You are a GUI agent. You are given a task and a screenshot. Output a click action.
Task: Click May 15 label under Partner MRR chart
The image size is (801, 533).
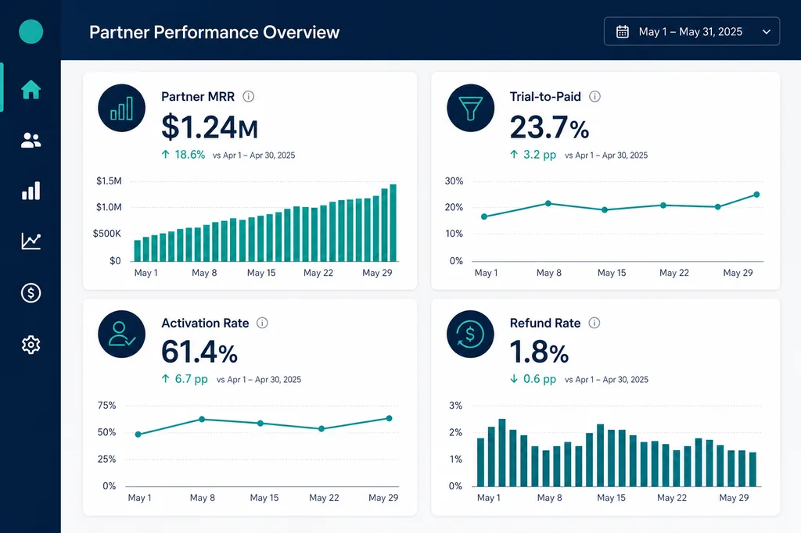(x=261, y=273)
